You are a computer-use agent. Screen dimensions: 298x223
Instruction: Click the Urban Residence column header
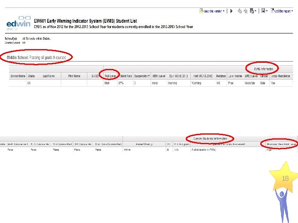tap(281, 76)
